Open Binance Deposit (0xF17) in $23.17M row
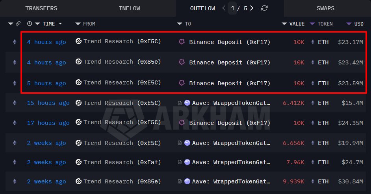371x194 pixels. (x=230, y=42)
